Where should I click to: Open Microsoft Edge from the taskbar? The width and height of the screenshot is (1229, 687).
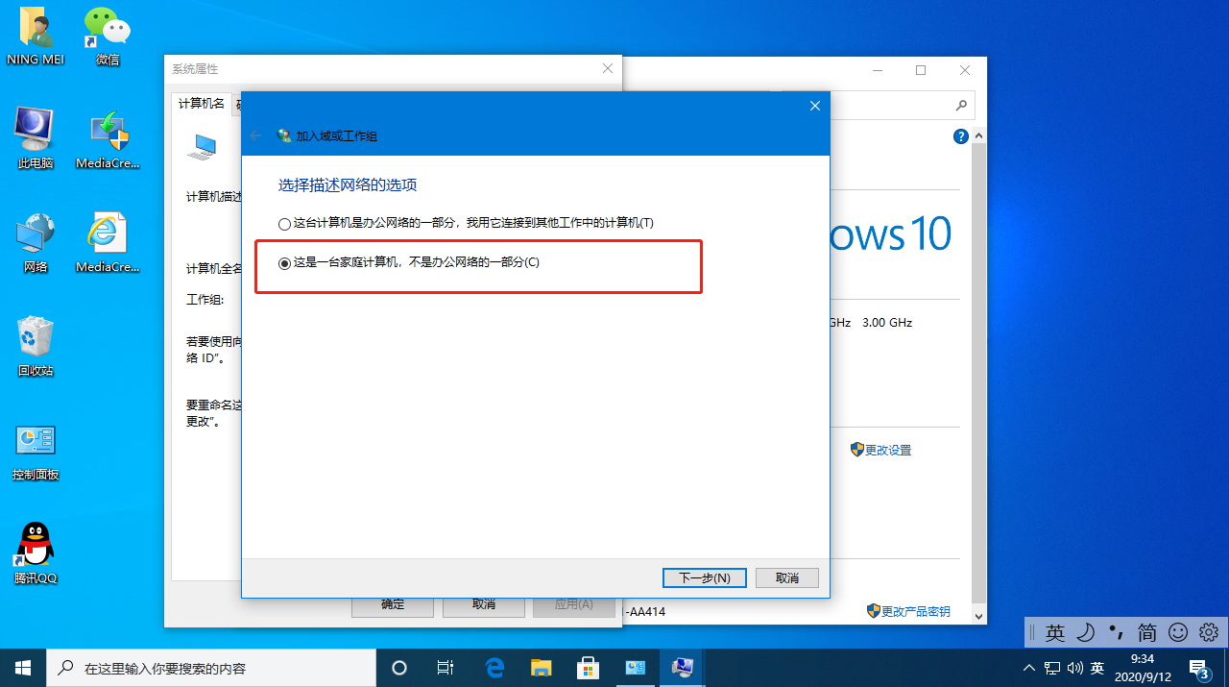coord(494,667)
